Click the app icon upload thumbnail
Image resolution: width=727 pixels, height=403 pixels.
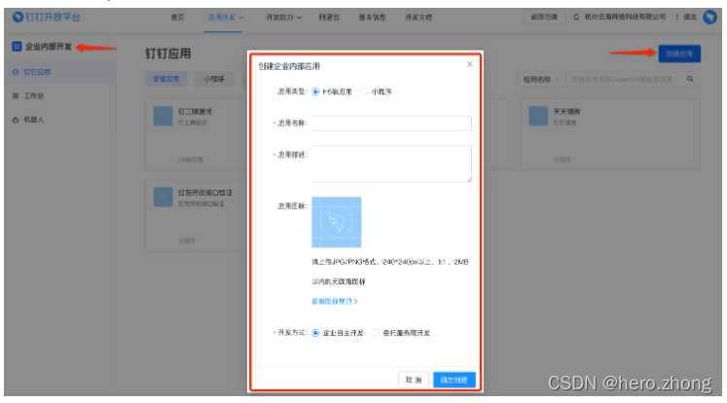(337, 222)
